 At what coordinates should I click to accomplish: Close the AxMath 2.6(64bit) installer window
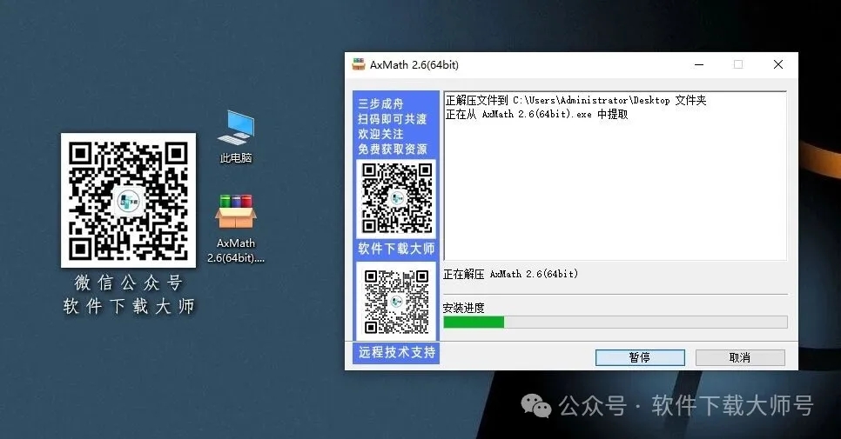click(x=778, y=65)
